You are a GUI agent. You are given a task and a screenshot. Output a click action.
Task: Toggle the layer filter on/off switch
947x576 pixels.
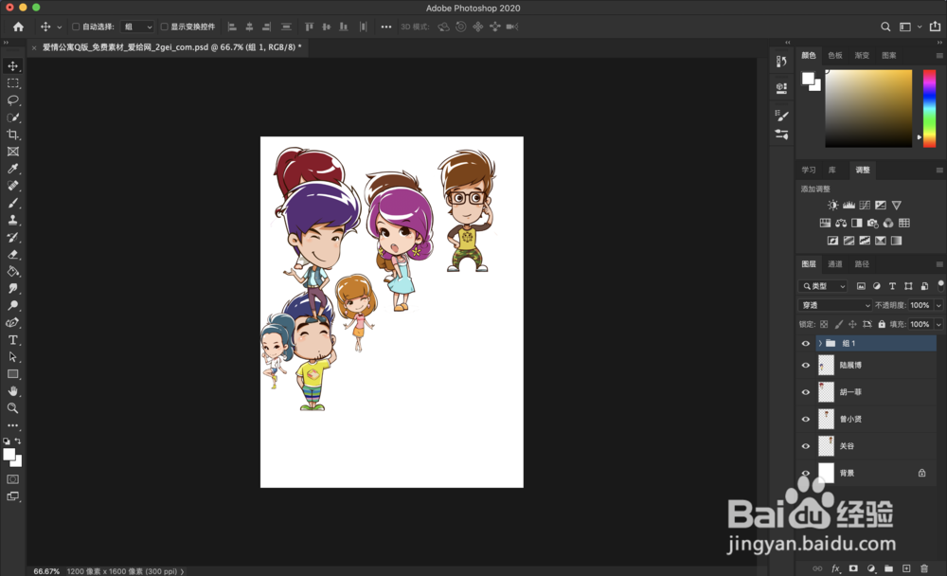click(940, 285)
